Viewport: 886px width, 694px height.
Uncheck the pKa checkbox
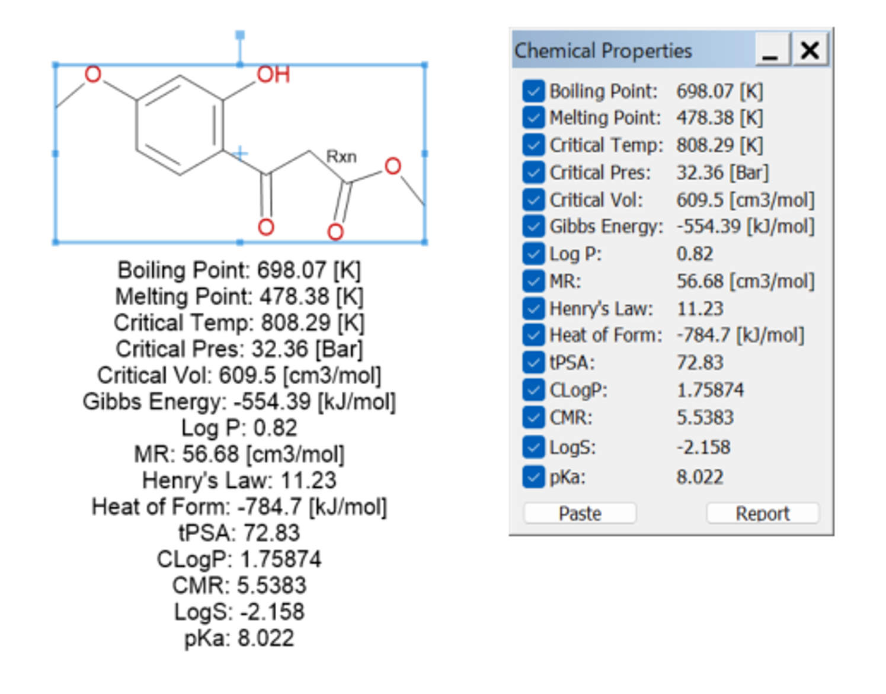tap(533, 477)
